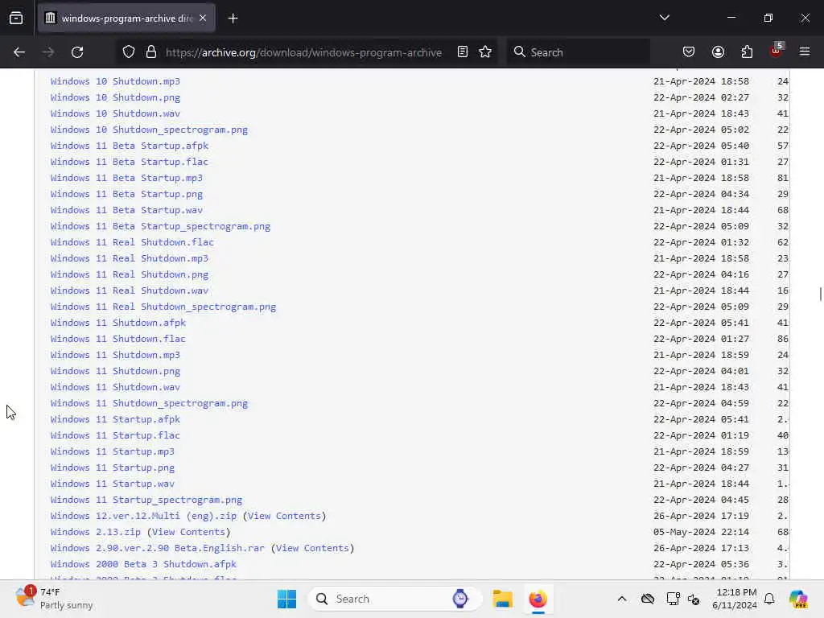Open Windows 11 Shutdown.mp3 link
This screenshot has height=618, width=824.
115,355
